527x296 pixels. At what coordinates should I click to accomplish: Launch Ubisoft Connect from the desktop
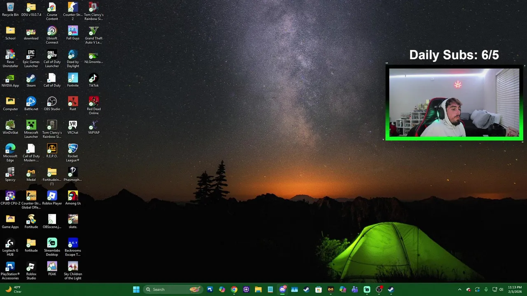(x=52, y=35)
